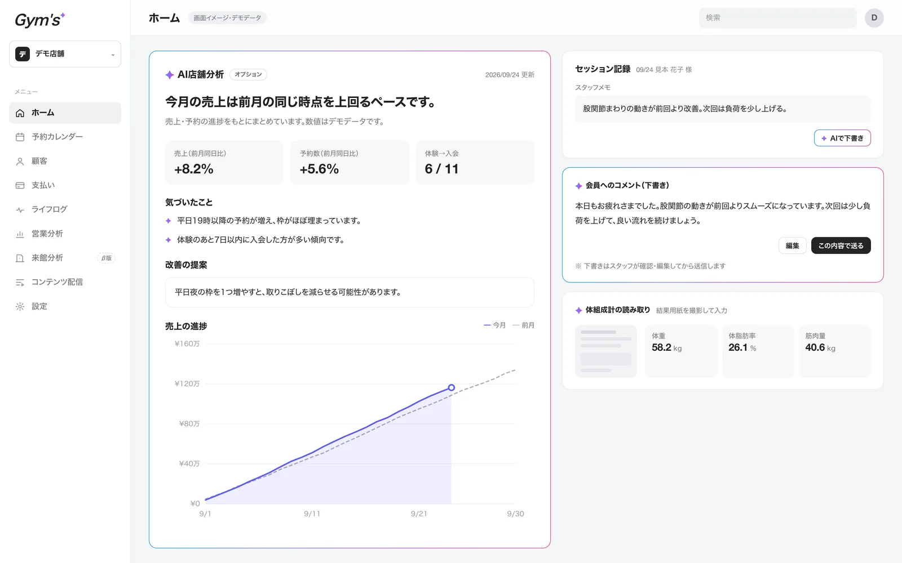This screenshot has height=563, width=902.
Task: Click the 今月 legend entry
Action: pyautogui.click(x=494, y=325)
